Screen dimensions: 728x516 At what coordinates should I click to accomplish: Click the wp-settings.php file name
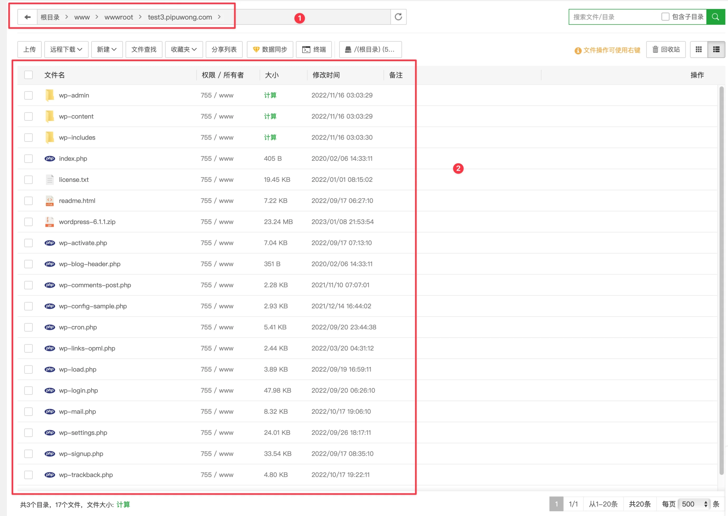coord(83,432)
